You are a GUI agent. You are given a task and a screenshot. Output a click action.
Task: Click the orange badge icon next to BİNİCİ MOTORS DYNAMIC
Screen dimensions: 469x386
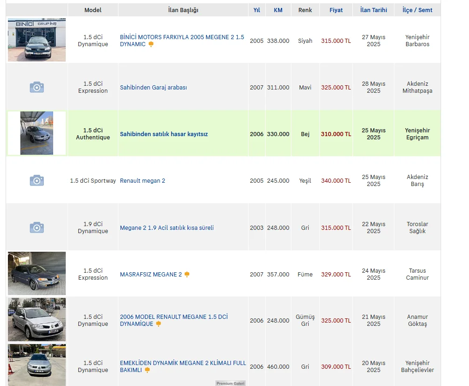[151, 44]
